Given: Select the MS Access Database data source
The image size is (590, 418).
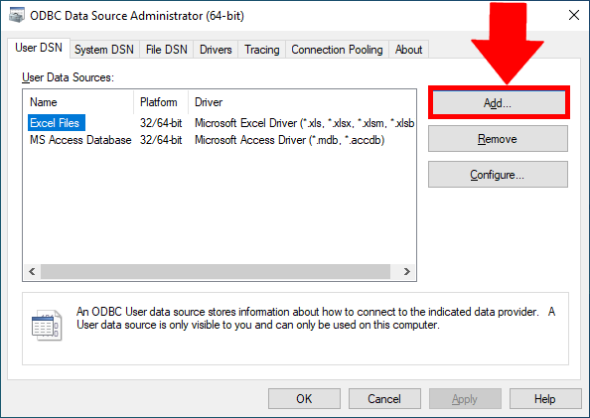Looking at the screenshot, I should click(80, 140).
